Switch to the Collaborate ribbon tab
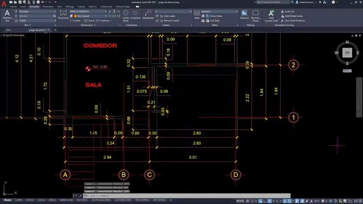 point(106,7)
